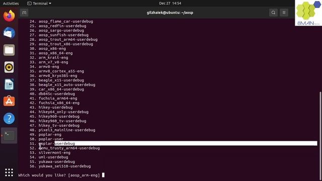
Task: Select the Terminal icon in dock
Action: 9,135
